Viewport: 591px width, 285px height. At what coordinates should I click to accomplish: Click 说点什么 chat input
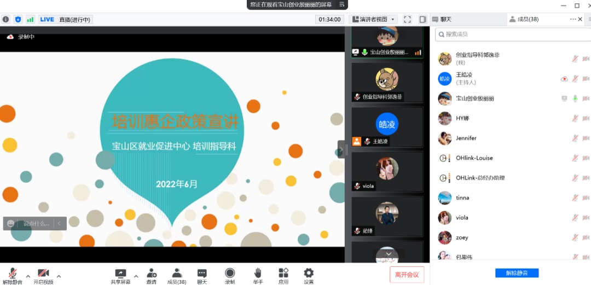[37, 224]
